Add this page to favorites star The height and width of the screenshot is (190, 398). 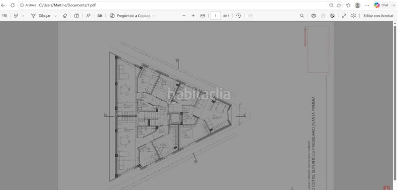[339, 5]
